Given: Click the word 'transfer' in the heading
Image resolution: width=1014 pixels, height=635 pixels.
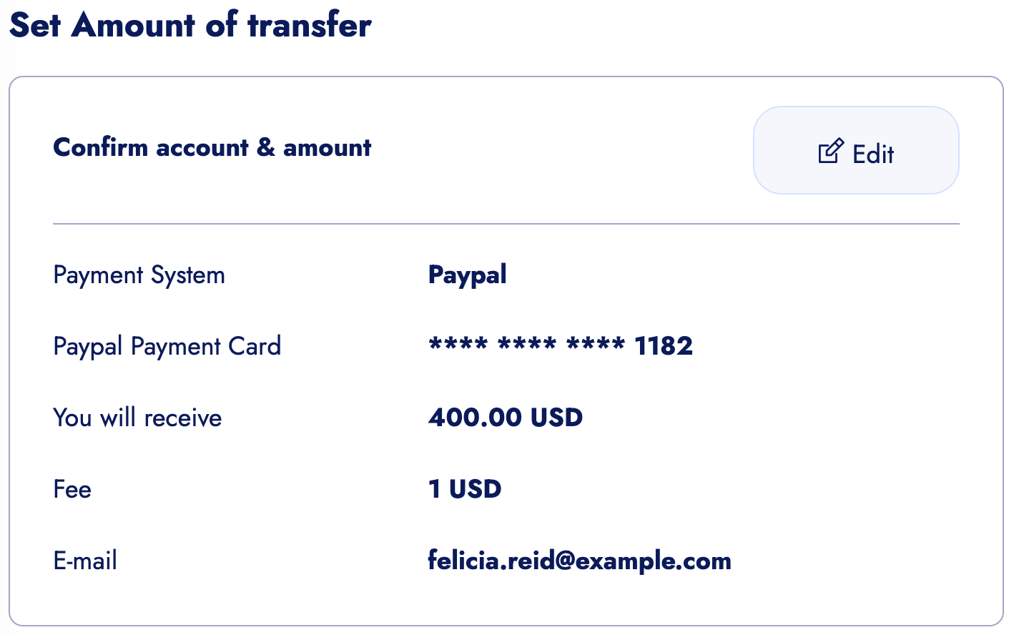Looking at the screenshot, I should point(309,26).
